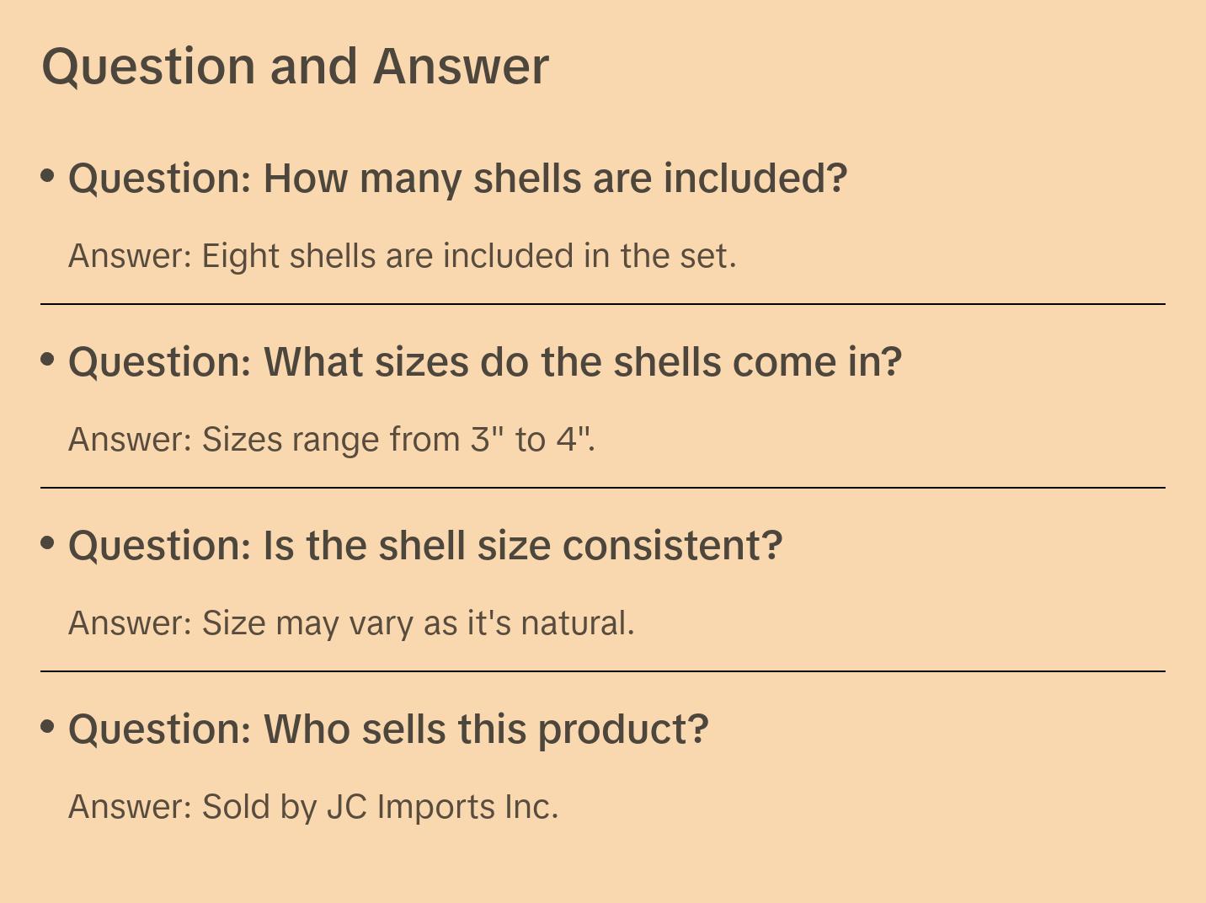This screenshot has height=903, width=1206.
Task: Click the "Size may vary as it's natural" answer
Action: pos(351,623)
